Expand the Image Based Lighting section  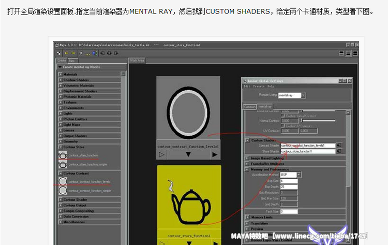click(x=247, y=158)
